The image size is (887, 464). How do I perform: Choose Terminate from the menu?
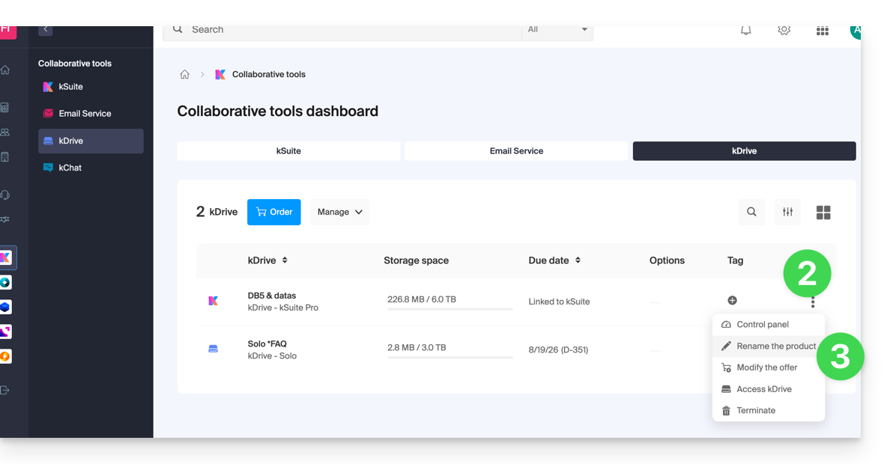click(768, 410)
